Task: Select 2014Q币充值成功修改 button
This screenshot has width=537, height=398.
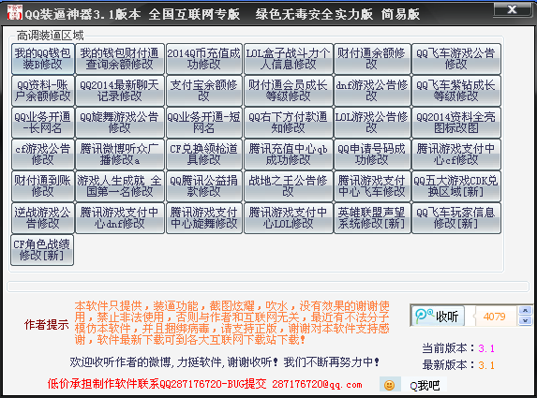Action: [203, 59]
